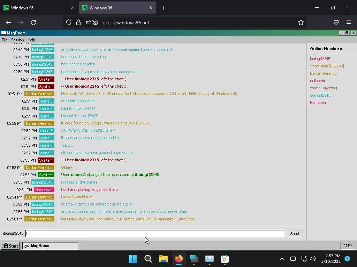Minimize the MsgRoom window

pyautogui.click(x=341, y=33)
